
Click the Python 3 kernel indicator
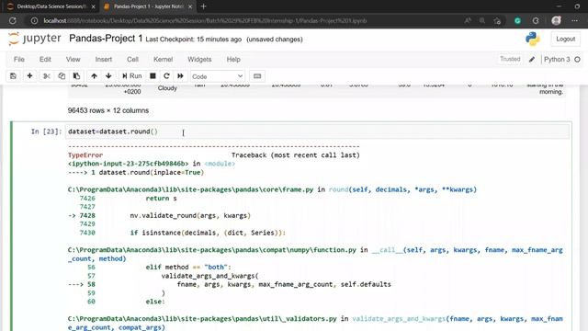[x=557, y=59]
